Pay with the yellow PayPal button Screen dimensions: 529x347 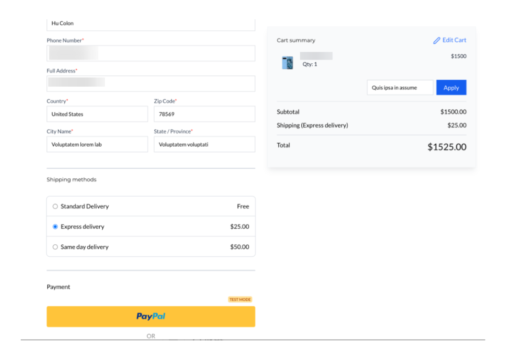point(151,316)
